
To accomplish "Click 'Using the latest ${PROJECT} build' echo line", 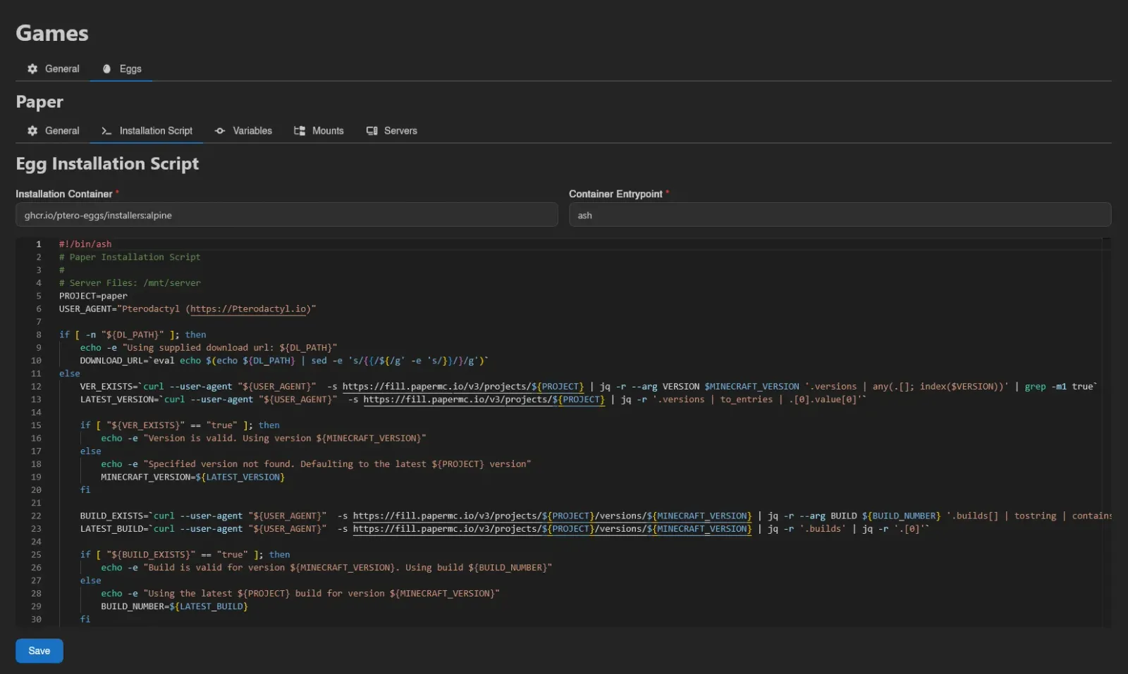I will (x=300, y=594).
